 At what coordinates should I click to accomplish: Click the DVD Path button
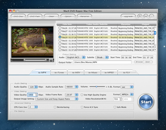coord(35,16)
